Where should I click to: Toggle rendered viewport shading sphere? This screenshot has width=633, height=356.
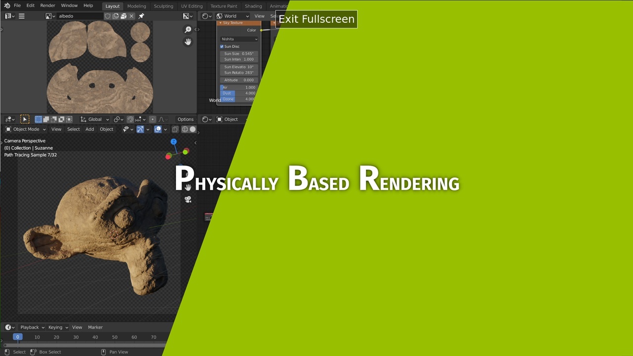192,129
